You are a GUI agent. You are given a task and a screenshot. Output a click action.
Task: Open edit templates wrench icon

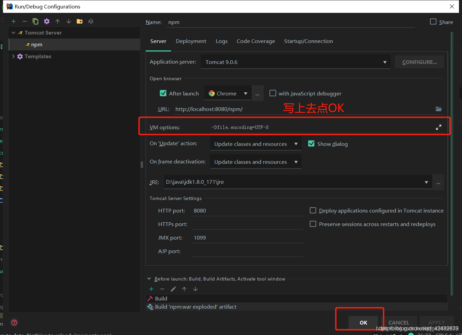pos(47,21)
